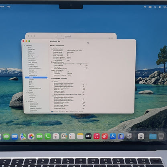
Task: Start FaceTime from the Dock
Action: 39,136
